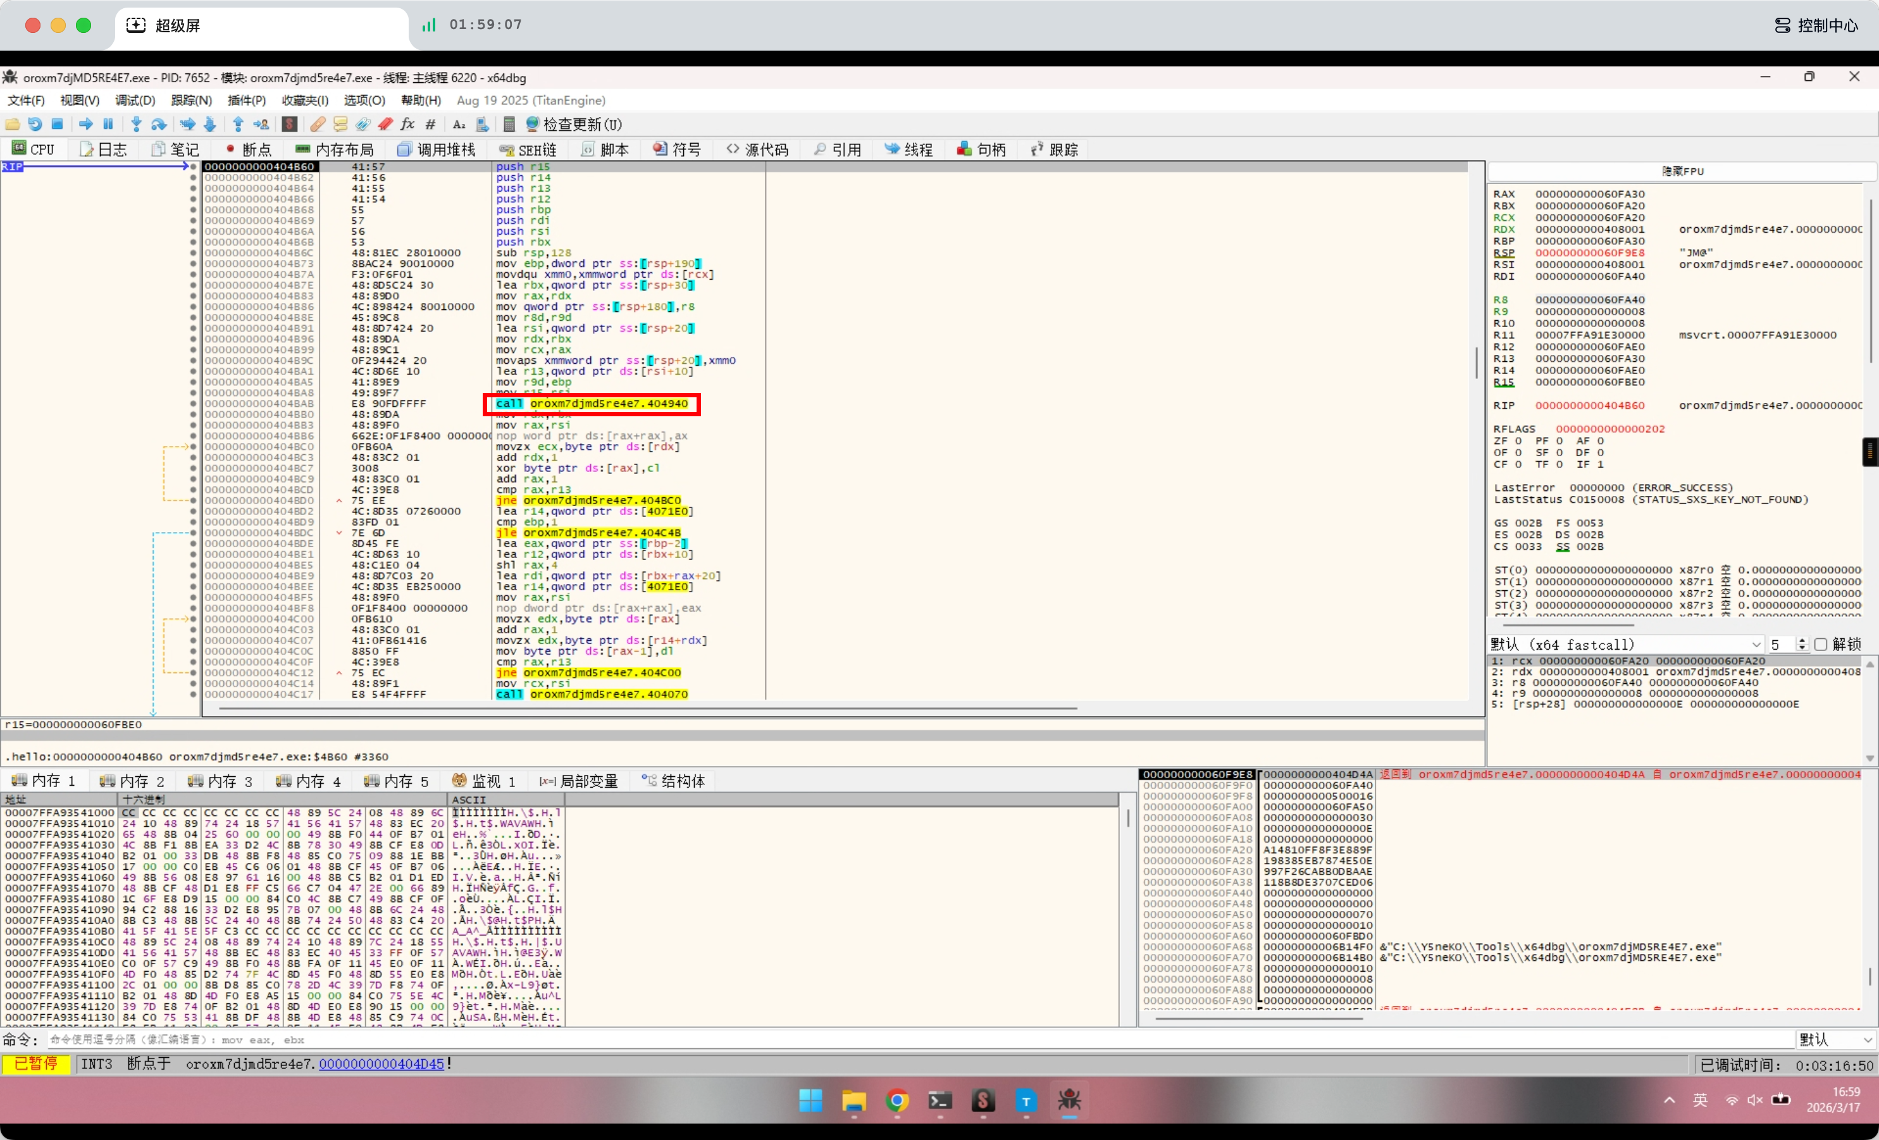
Task: Increase the argument count spinner value
Action: 1802,640
